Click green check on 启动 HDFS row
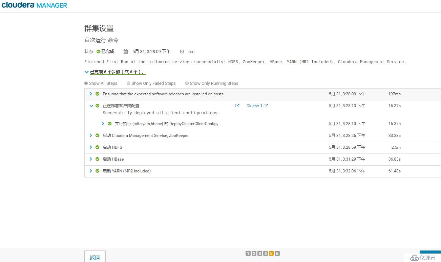441x262 pixels. [x=98, y=147]
